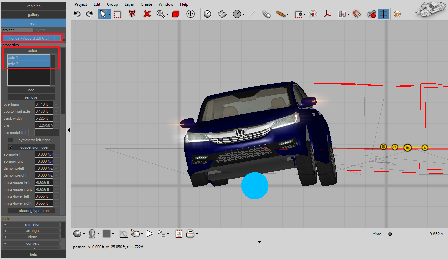The width and height of the screenshot is (448, 260).
Task: Open overhang units dropdown
Action: coord(56,104)
